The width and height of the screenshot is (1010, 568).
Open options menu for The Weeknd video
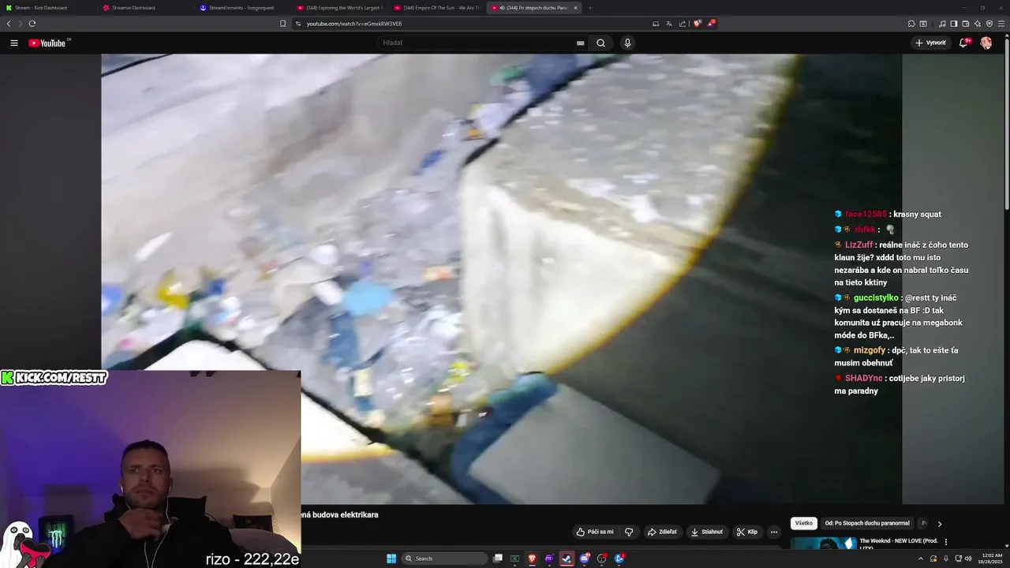coord(946,542)
